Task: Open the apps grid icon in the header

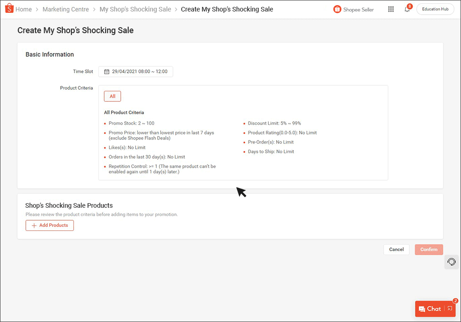Action: (x=391, y=9)
